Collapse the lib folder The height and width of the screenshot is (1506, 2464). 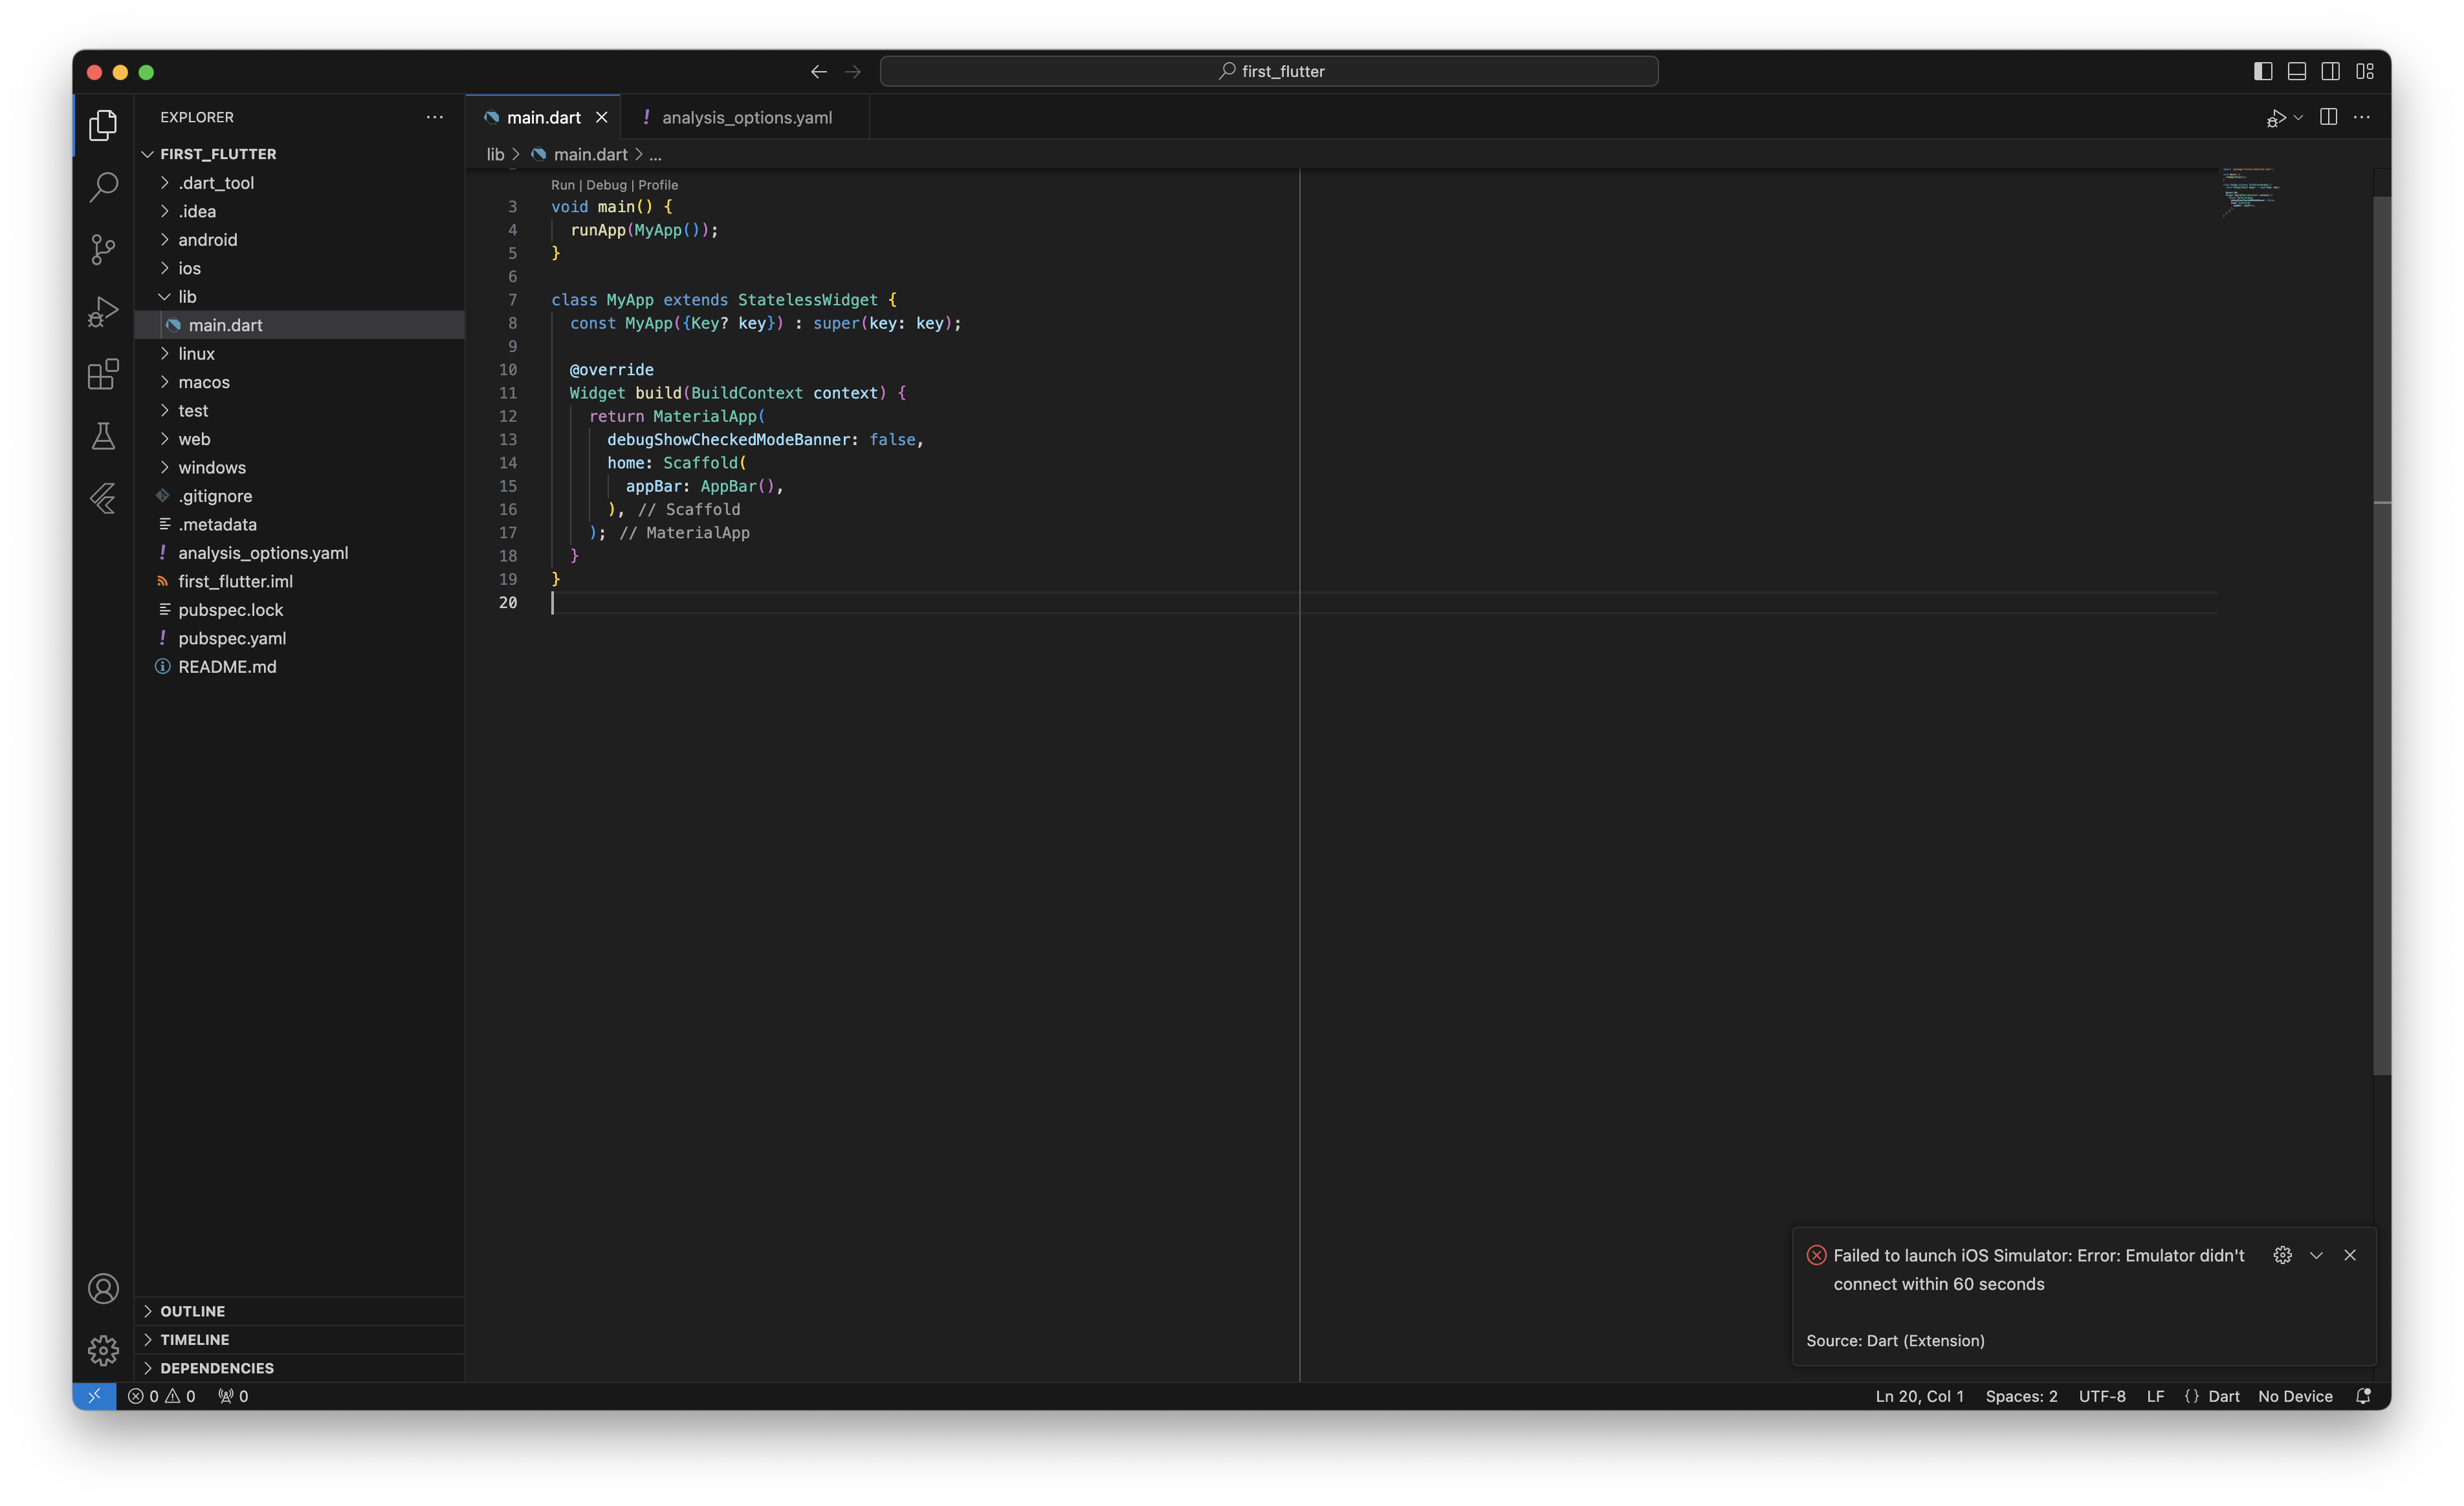pyautogui.click(x=300, y=297)
